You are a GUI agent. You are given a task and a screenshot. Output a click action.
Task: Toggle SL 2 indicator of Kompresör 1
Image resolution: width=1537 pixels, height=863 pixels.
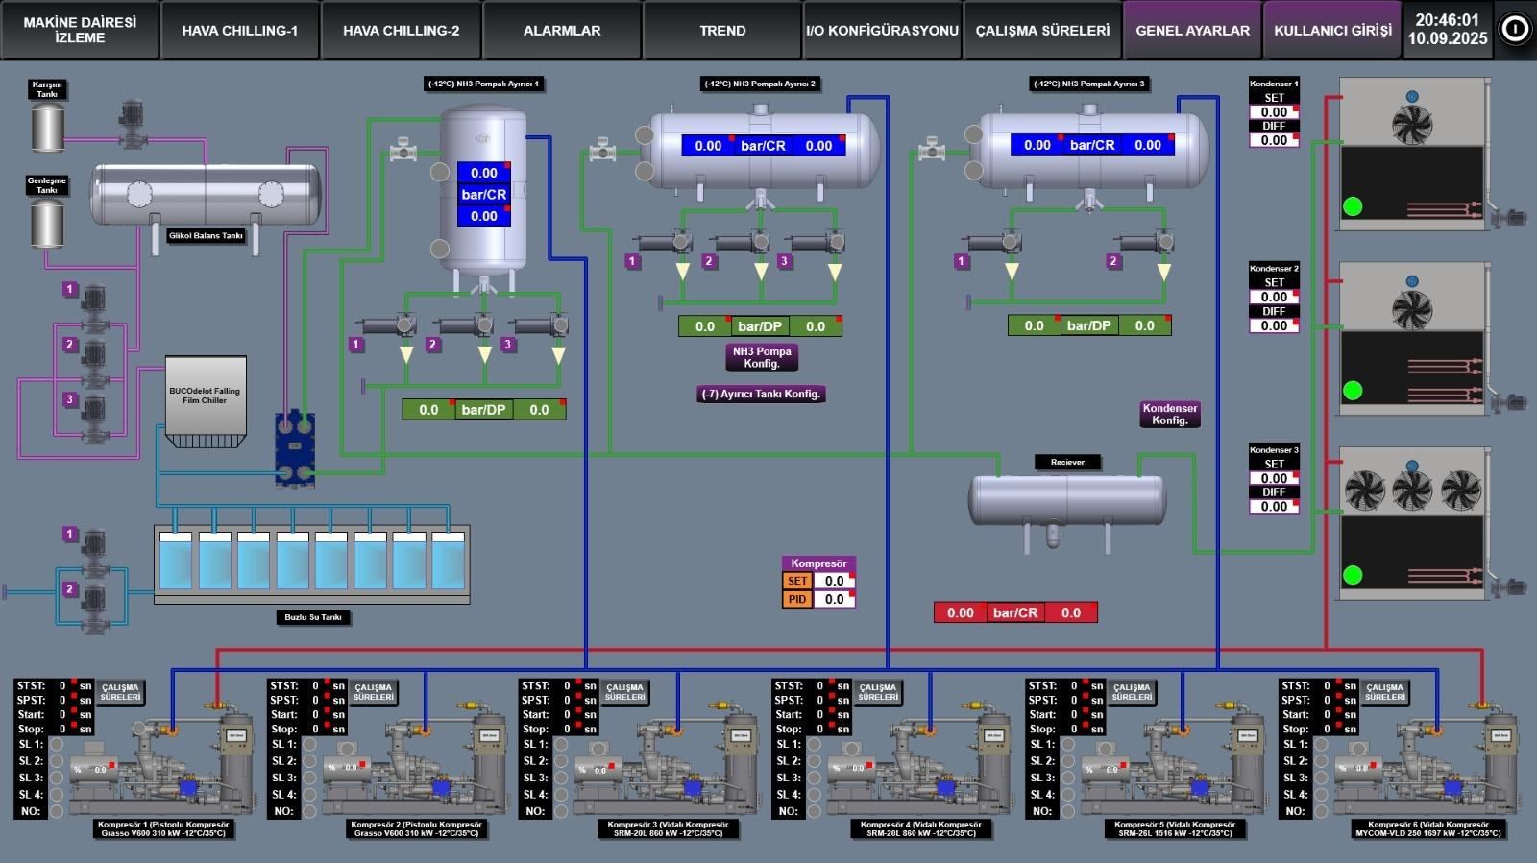pos(56,761)
